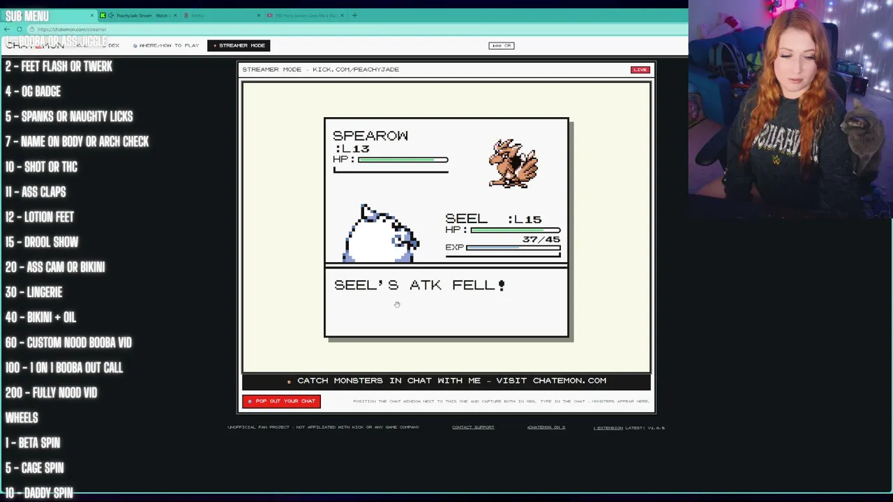Click the "5 - CAGE SPIN" overlay line
The image size is (893, 502).
pyautogui.click(x=34, y=468)
